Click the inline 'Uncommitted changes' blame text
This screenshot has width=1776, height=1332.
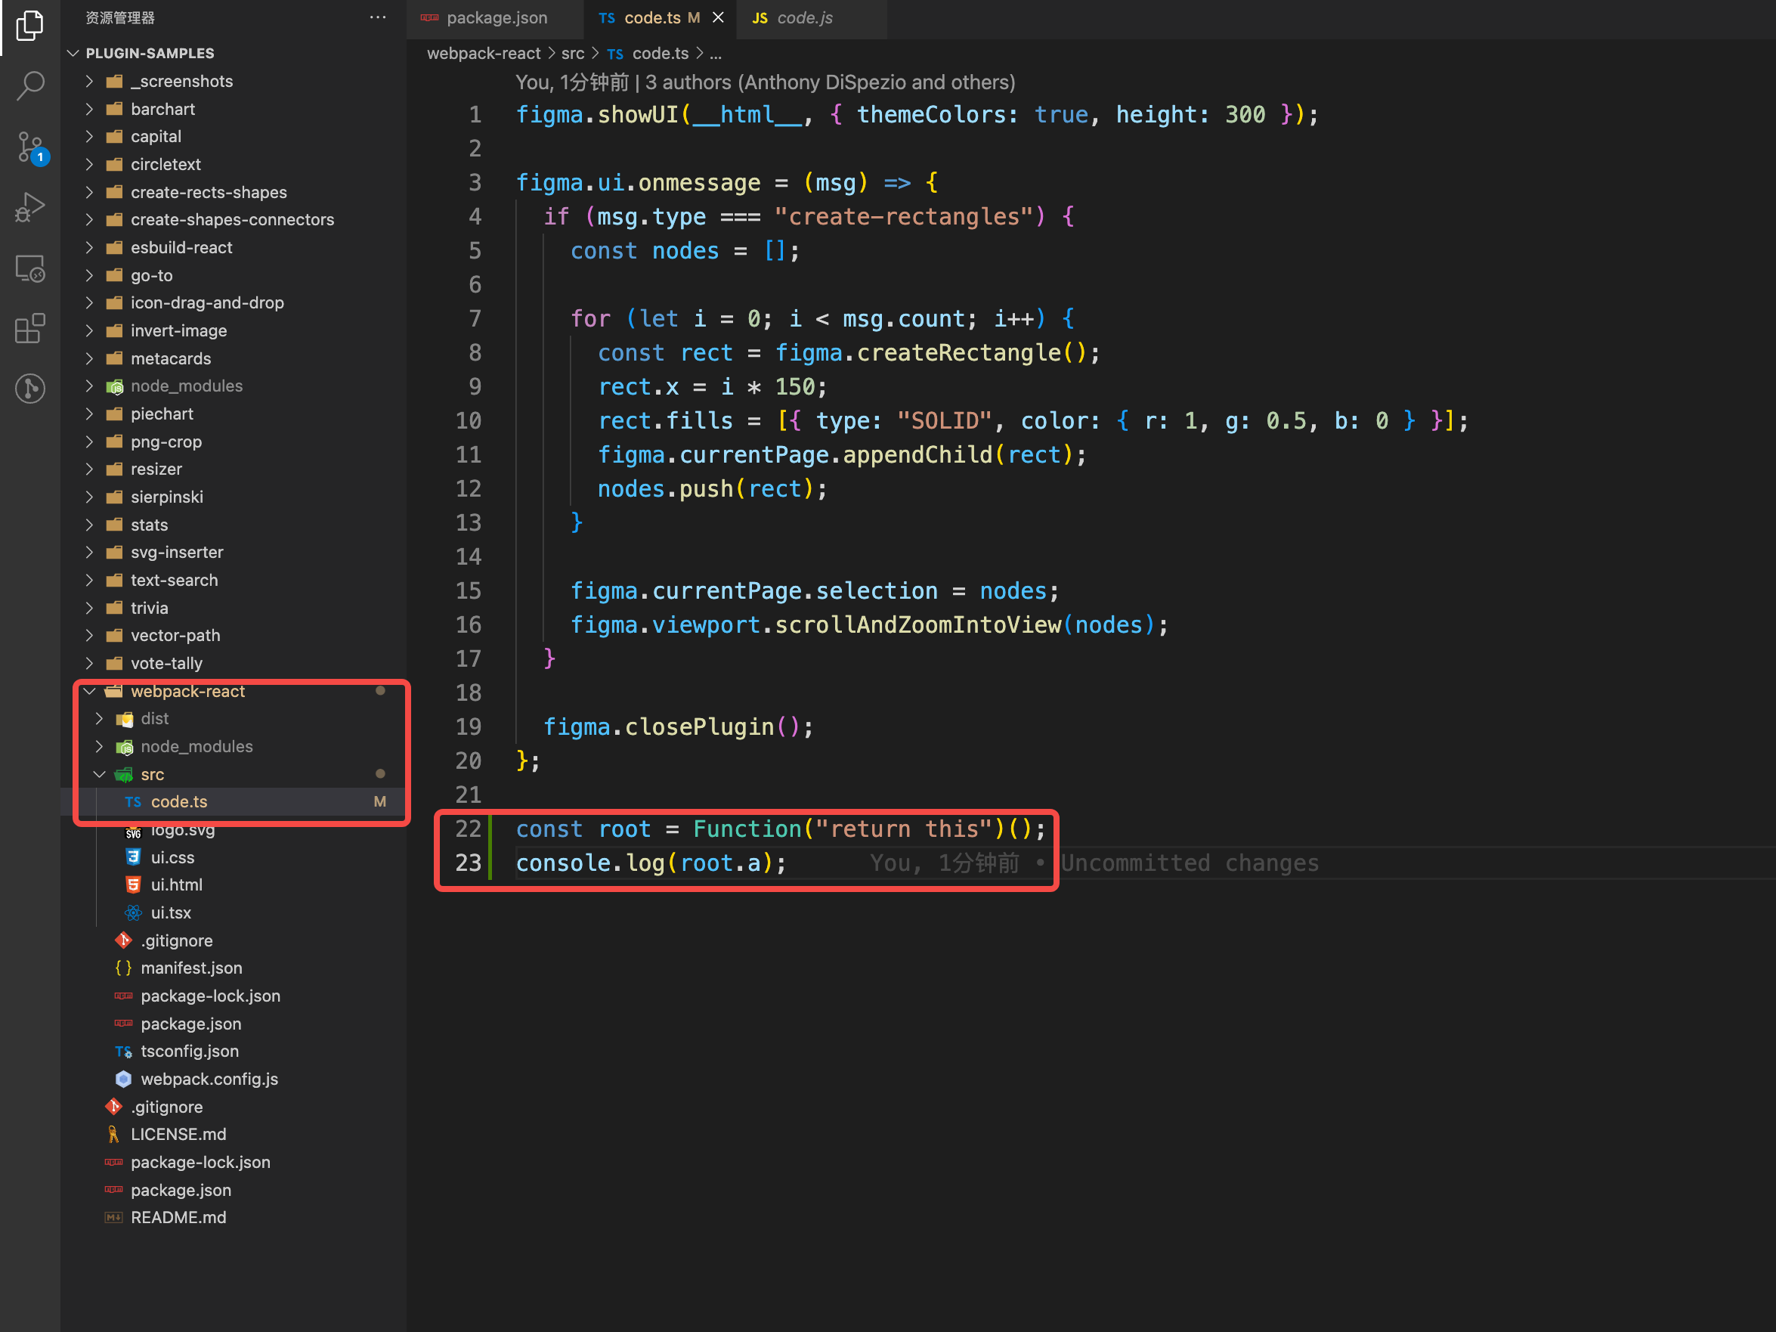tap(1189, 863)
